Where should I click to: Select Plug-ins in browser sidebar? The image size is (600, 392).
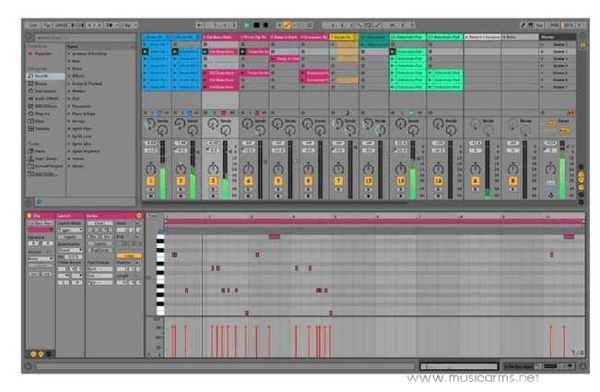point(42,106)
